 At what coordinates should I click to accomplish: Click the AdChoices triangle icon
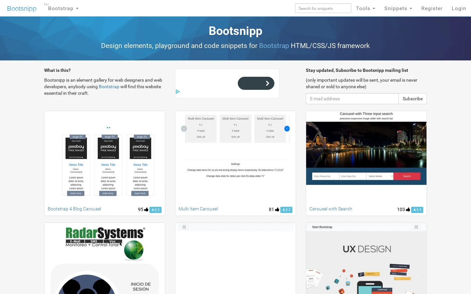tap(178, 92)
